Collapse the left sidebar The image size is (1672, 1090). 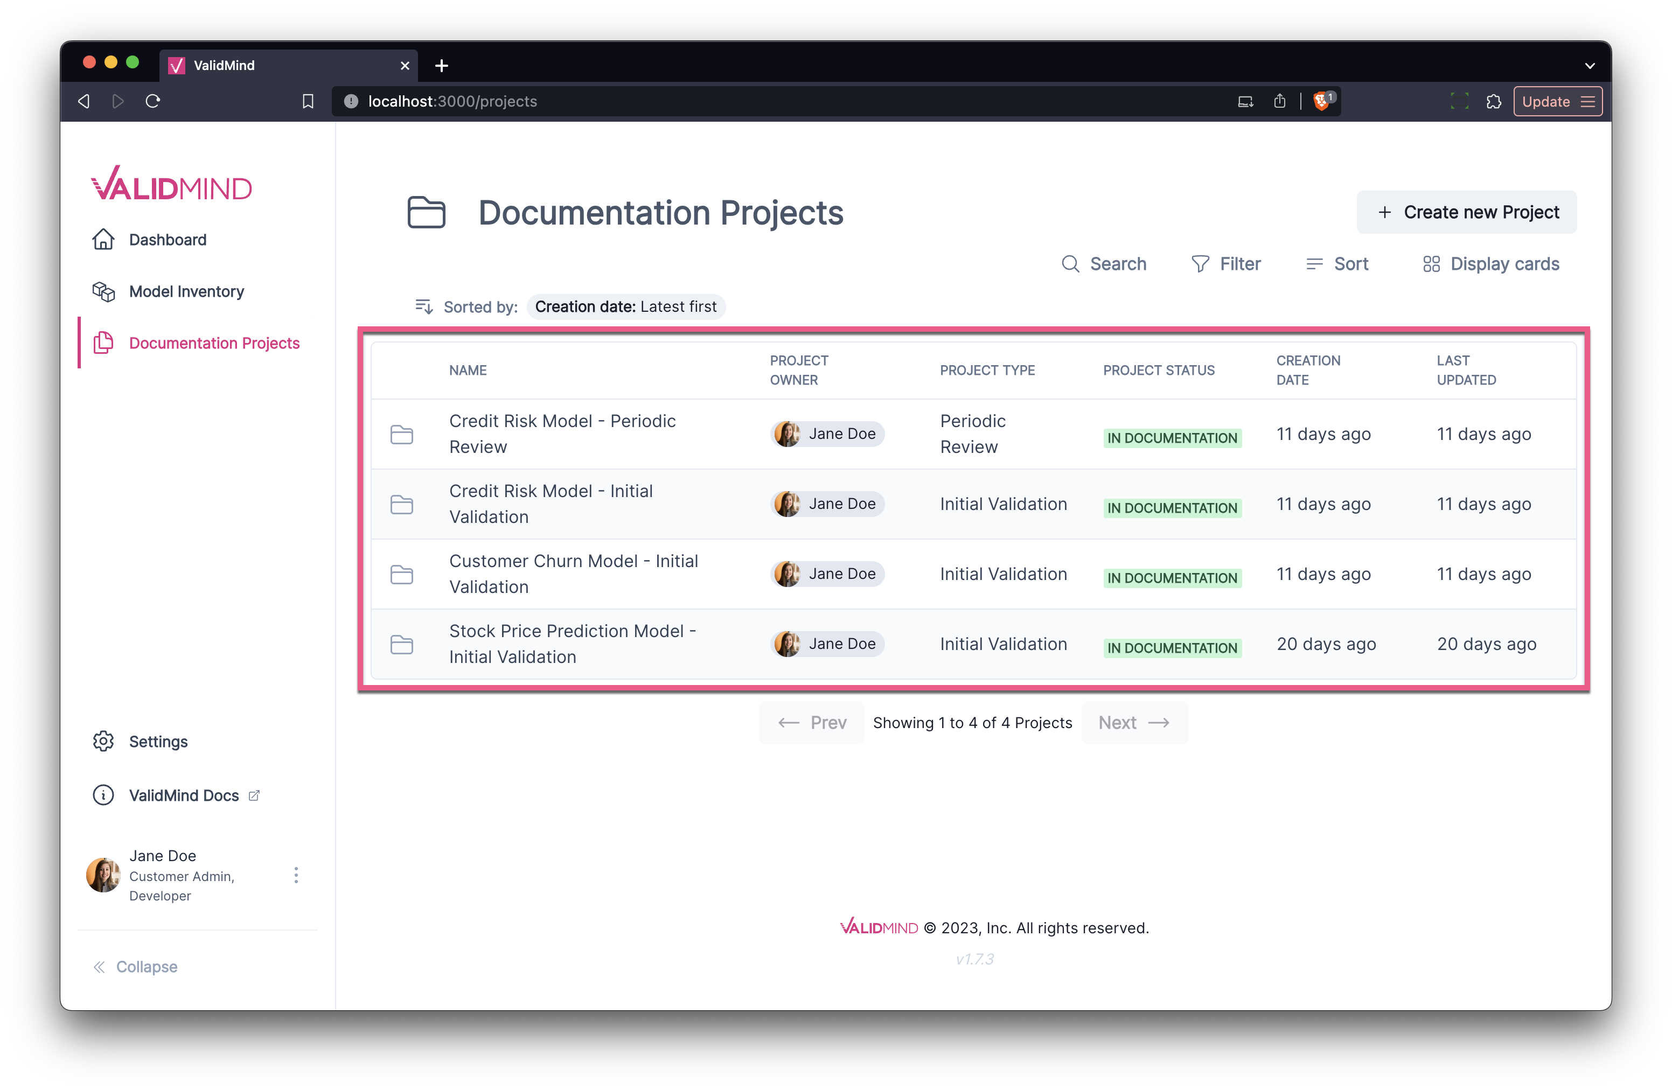click(136, 966)
